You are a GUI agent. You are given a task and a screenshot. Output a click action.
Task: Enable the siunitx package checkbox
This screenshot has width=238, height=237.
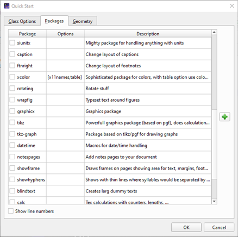pos(12,43)
